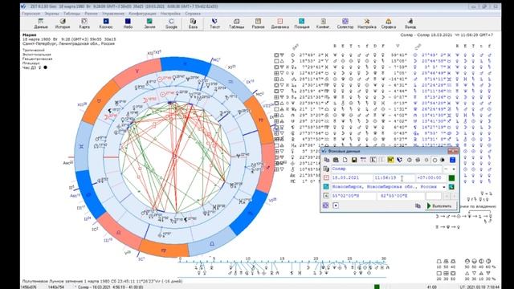Open the atlas icon beside the city field
Screen dimensions: 514x289
(x=451, y=187)
